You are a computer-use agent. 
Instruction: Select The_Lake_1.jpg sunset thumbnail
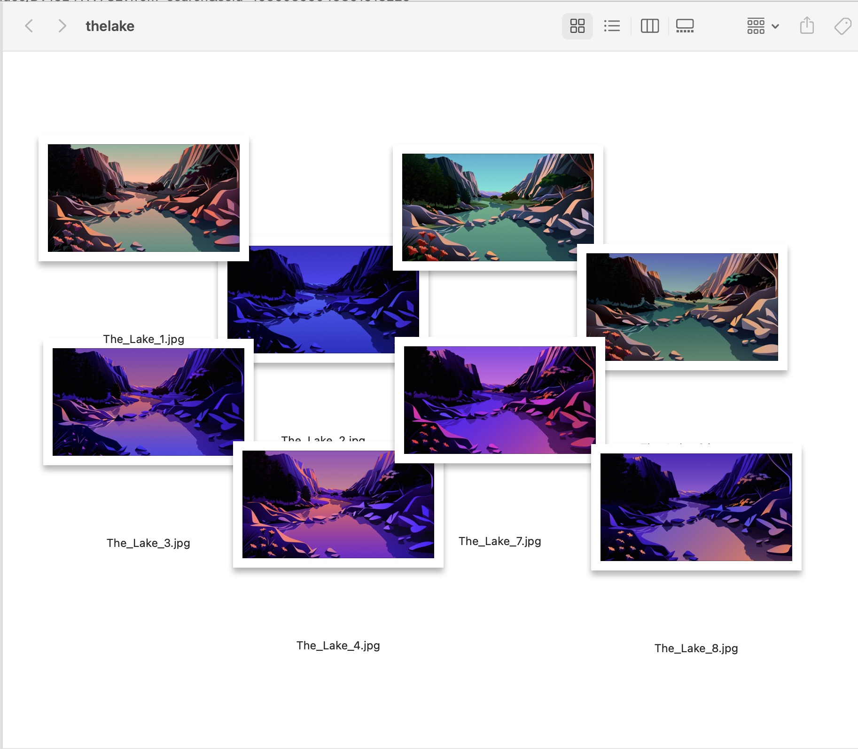(x=144, y=198)
